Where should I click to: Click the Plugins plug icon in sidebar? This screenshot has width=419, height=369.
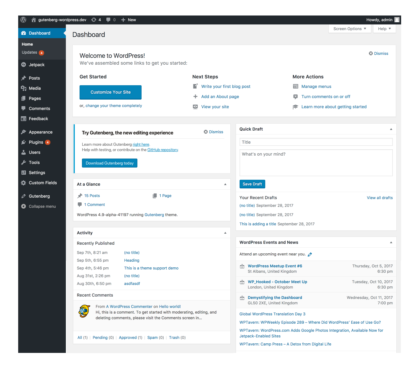click(x=24, y=142)
